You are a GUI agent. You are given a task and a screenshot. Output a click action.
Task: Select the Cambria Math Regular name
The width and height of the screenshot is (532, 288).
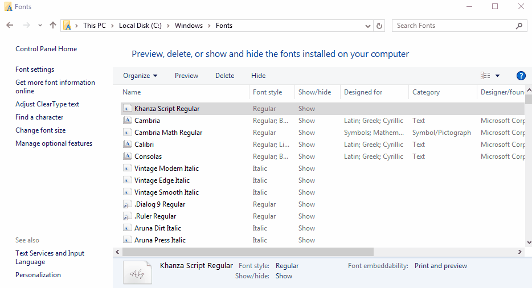point(168,133)
